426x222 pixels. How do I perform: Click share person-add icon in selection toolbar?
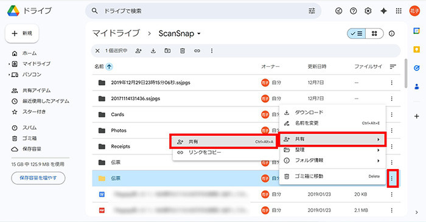[x=139, y=50]
